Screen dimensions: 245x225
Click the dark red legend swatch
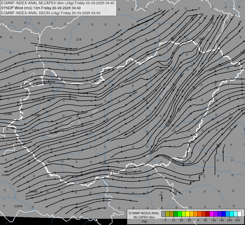click(208, 214)
